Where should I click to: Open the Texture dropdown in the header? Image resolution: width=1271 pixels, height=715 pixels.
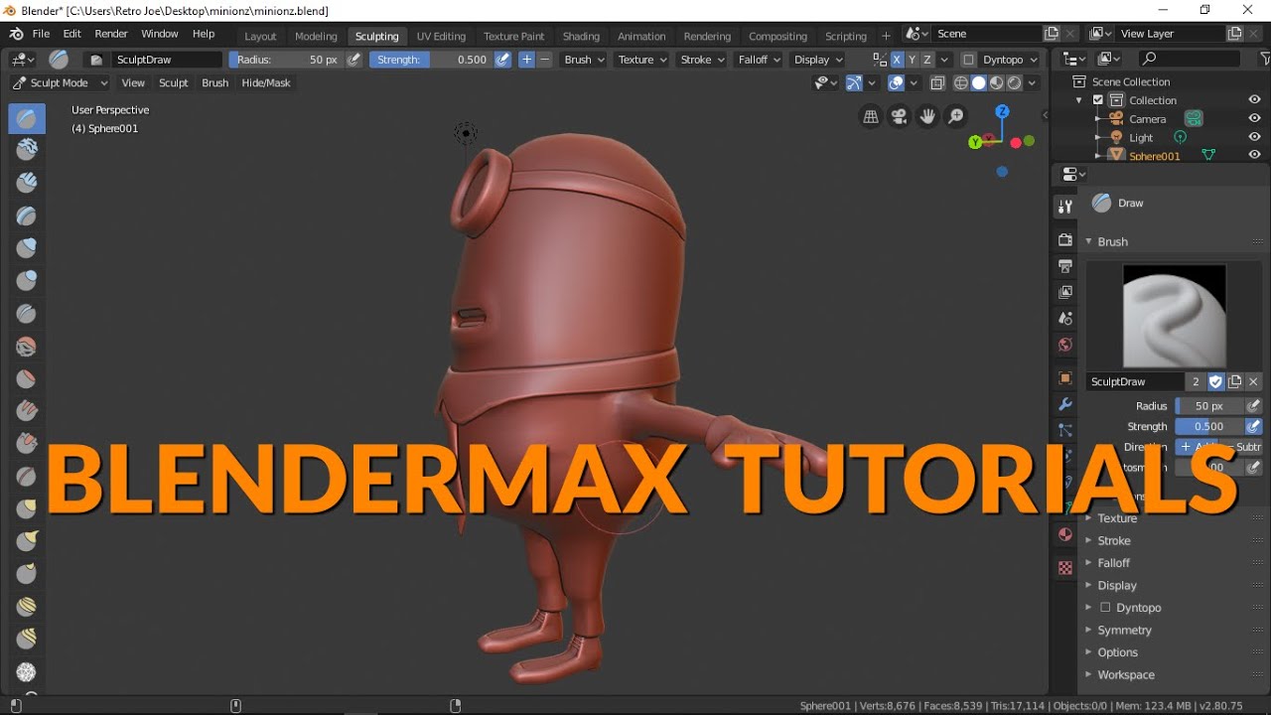click(x=641, y=60)
